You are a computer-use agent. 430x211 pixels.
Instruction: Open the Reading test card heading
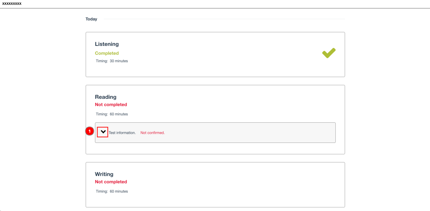(106, 97)
